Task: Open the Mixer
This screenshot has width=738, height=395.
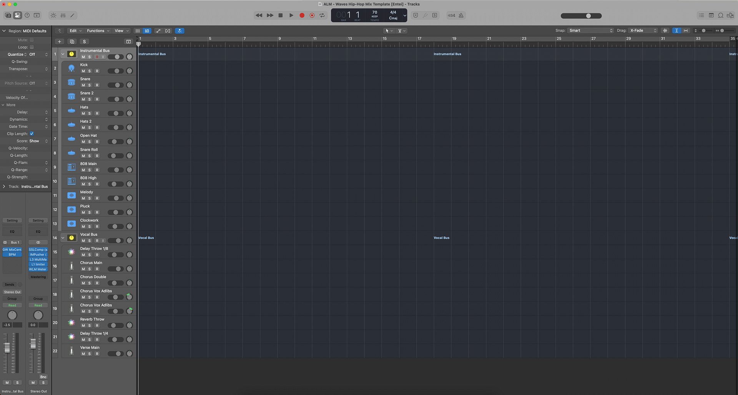Action: pos(63,15)
